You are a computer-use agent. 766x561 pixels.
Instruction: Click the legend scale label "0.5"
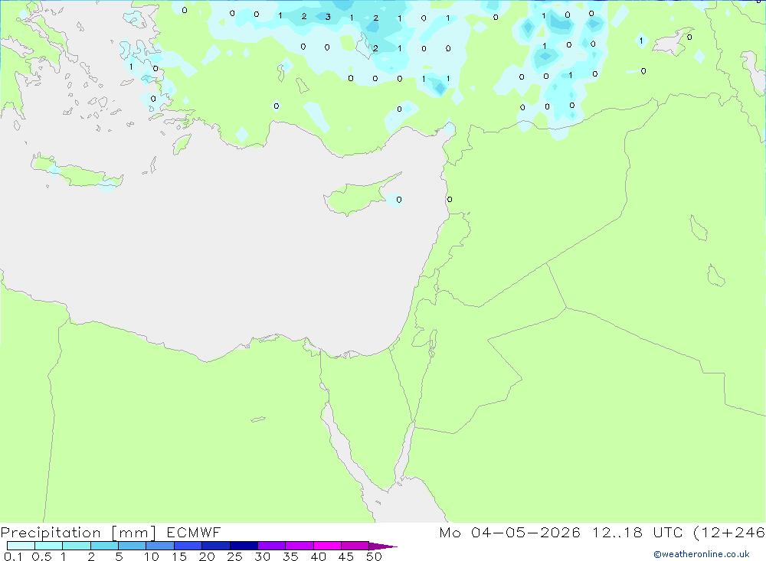41,556
